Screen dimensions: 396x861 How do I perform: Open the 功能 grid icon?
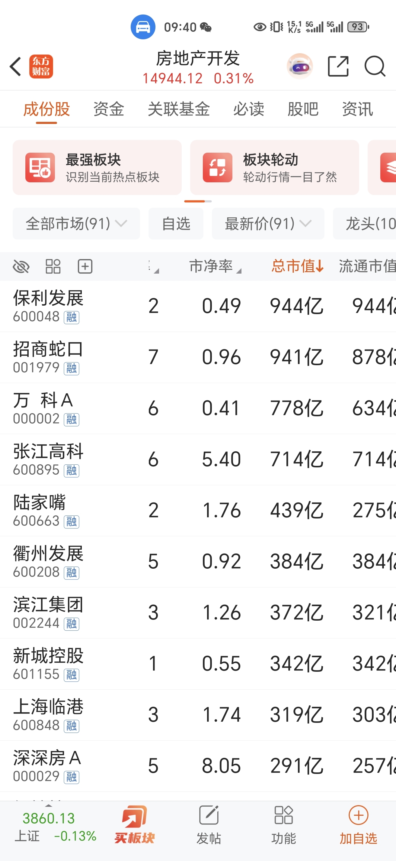coord(284,815)
